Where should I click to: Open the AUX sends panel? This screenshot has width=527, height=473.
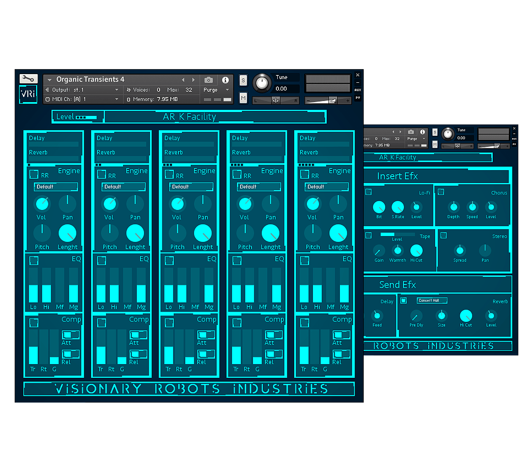pyautogui.click(x=358, y=90)
